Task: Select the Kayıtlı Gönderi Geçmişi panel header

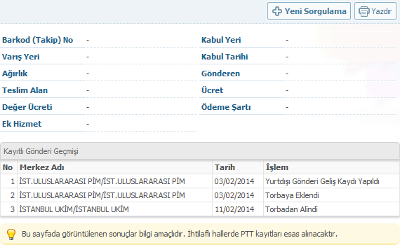Action: [200, 151]
